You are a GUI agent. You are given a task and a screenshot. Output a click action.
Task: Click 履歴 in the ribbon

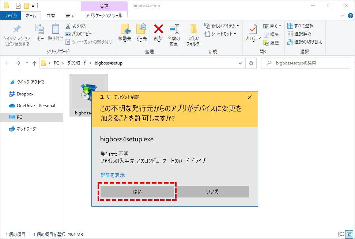click(271, 43)
